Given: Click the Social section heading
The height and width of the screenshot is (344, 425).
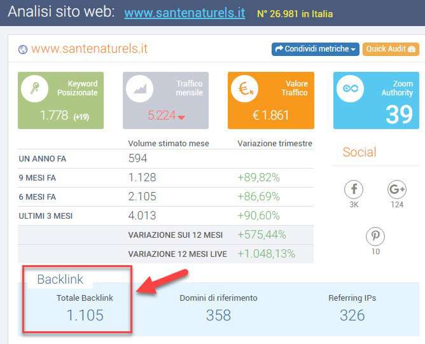Looking at the screenshot, I should click(359, 152).
